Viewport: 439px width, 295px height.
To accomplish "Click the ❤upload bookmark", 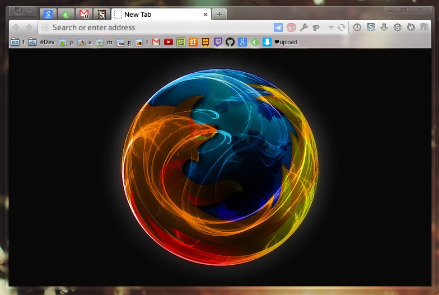I will click(286, 43).
